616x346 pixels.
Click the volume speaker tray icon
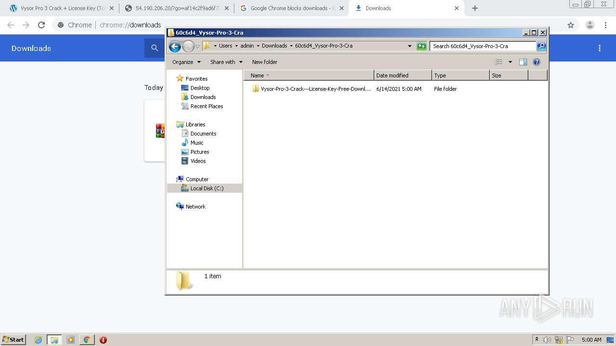tap(547, 340)
